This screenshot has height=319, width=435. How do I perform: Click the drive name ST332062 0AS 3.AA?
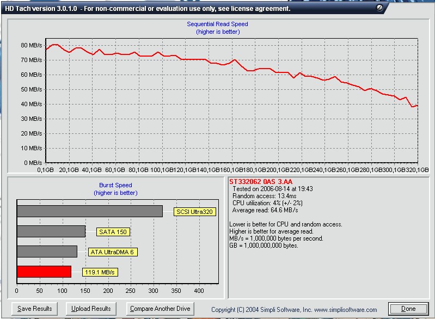pyautogui.click(x=261, y=182)
